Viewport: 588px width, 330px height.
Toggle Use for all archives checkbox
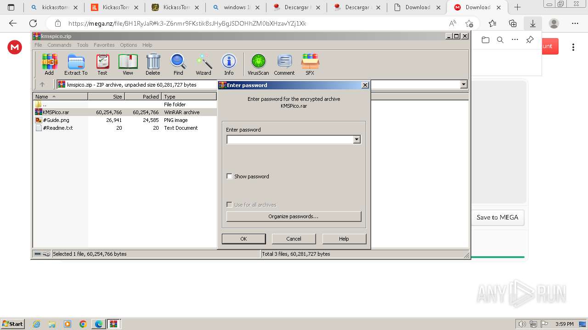coord(230,205)
